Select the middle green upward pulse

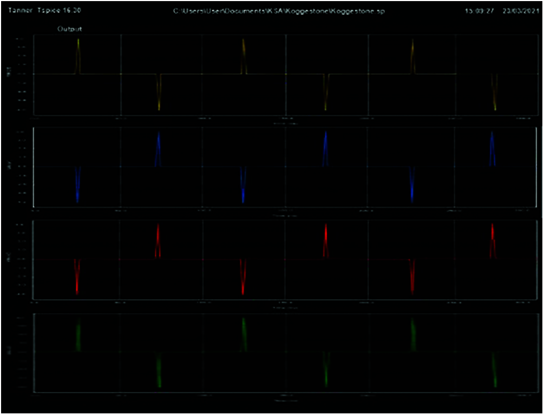click(245, 334)
